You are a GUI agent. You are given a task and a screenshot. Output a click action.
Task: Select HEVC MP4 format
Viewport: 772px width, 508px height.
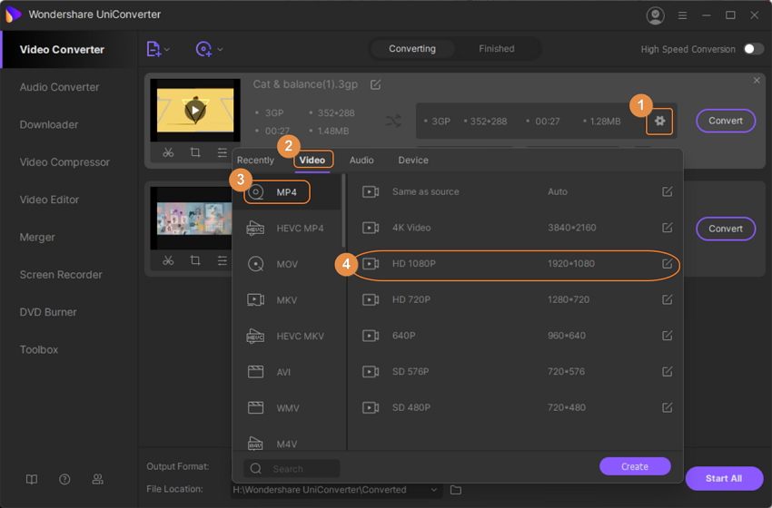288,229
